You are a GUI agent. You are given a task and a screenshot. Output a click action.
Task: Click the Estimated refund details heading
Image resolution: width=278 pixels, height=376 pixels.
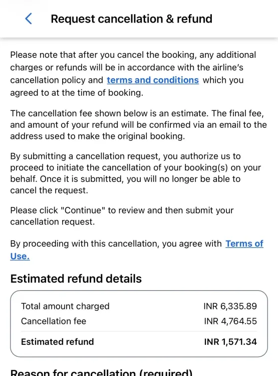[76, 279]
